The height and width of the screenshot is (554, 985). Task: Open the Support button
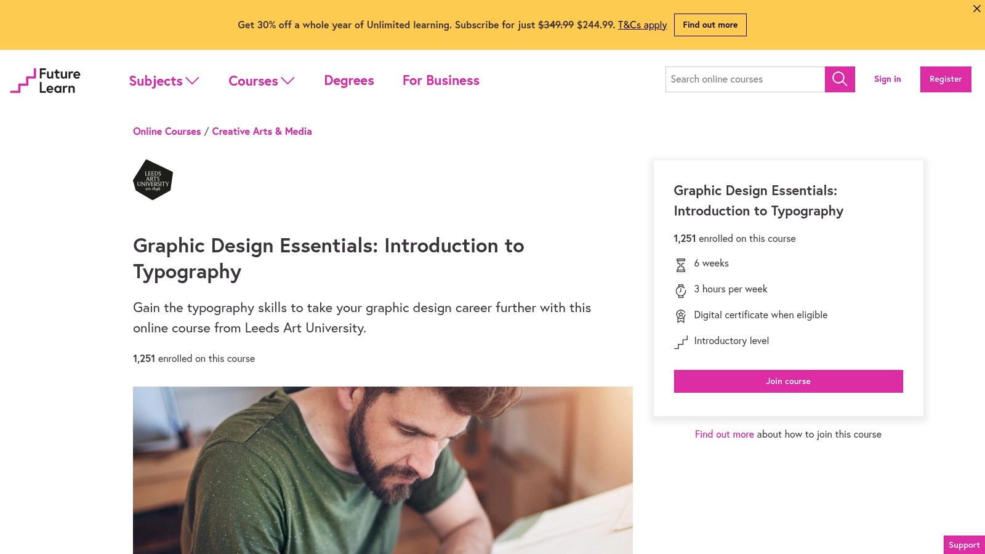click(964, 545)
